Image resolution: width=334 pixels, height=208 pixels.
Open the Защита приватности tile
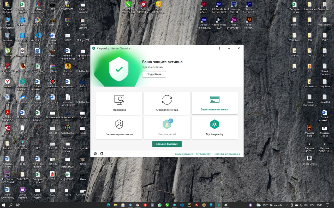point(119,128)
